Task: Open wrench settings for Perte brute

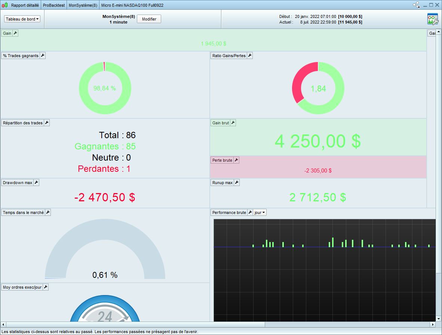Action: [236, 160]
